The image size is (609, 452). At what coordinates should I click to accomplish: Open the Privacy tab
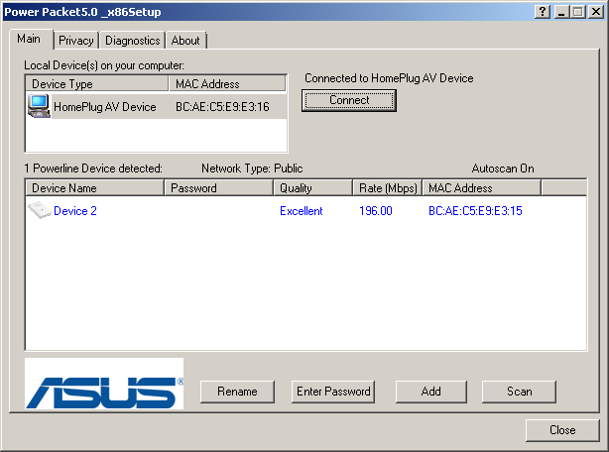click(x=76, y=41)
